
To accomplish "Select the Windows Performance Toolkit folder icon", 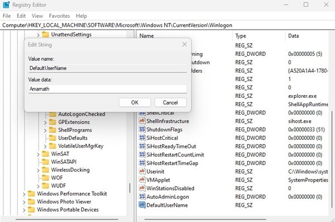I will click(31, 193).
